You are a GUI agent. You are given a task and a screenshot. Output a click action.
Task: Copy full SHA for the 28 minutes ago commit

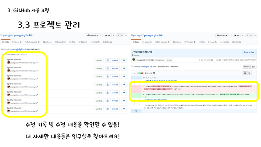pos(108,93)
